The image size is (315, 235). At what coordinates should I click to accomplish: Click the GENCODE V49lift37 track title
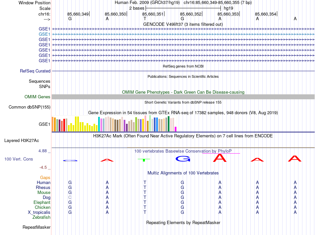coord(183,24)
